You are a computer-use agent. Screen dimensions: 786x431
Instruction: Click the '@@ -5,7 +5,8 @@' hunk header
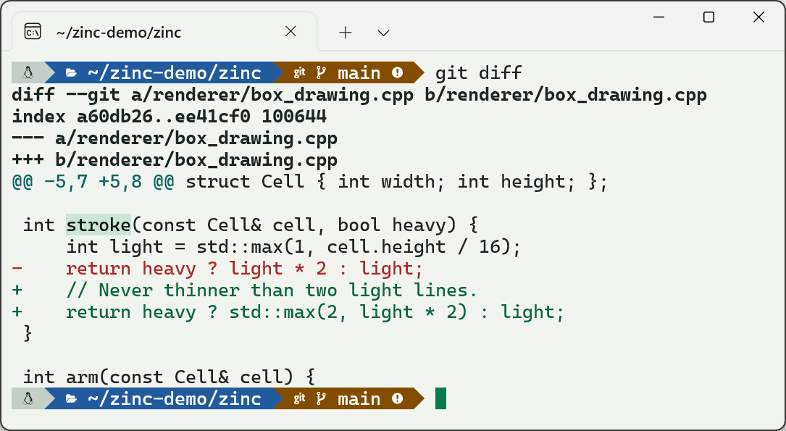pyautogui.click(x=93, y=181)
